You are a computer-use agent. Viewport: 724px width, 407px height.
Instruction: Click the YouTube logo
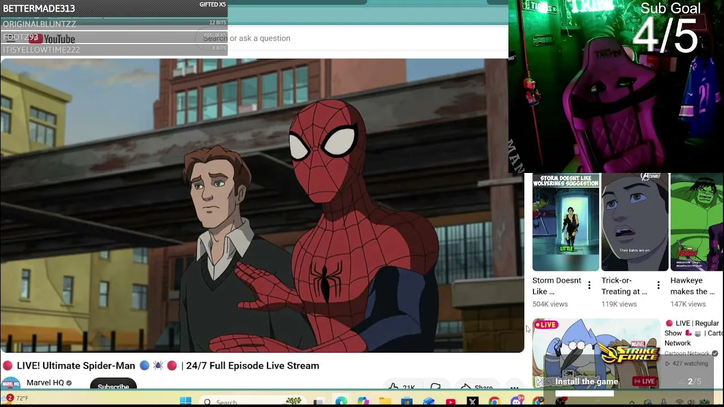(x=52, y=38)
